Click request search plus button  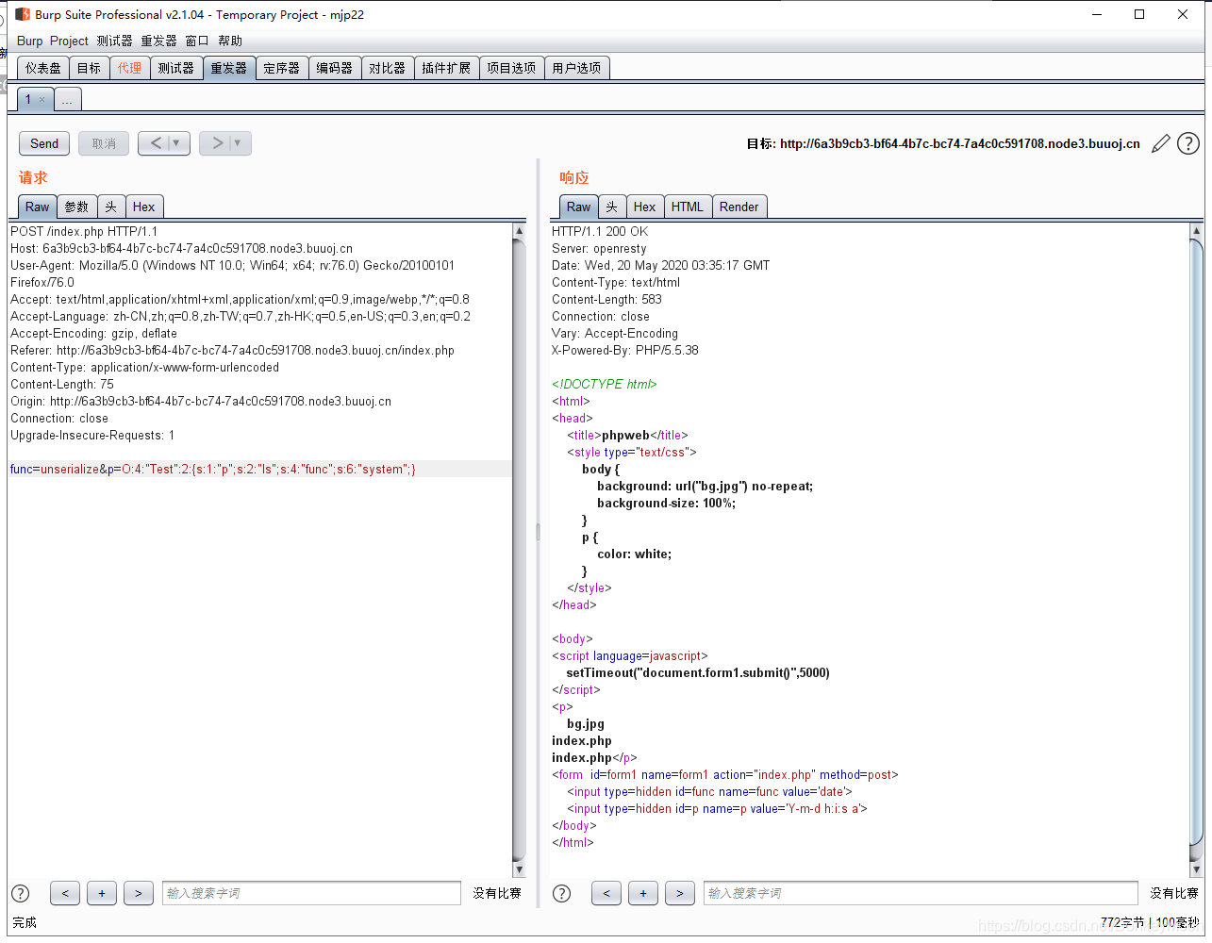[x=102, y=893]
